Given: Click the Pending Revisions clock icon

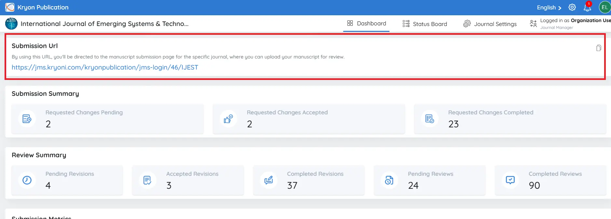Looking at the screenshot, I should click(27, 180).
